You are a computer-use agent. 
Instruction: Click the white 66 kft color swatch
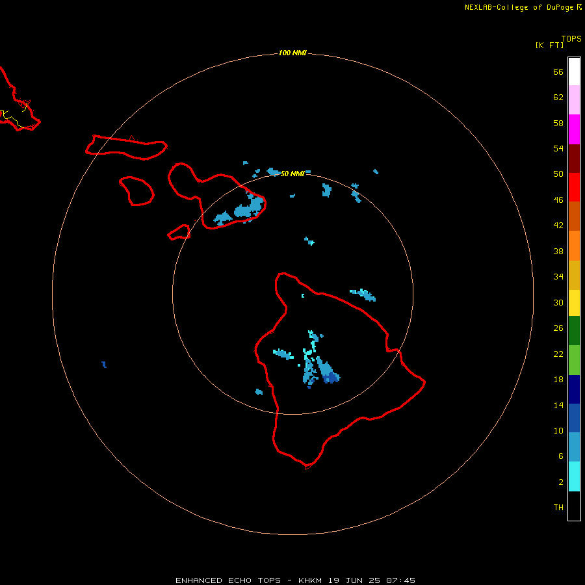pyautogui.click(x=574, y=71)
